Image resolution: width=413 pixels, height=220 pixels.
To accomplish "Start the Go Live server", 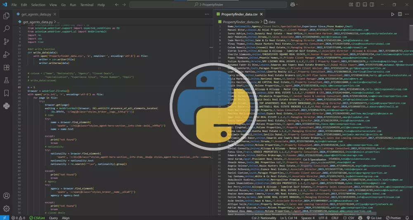I will pos(374,218).
